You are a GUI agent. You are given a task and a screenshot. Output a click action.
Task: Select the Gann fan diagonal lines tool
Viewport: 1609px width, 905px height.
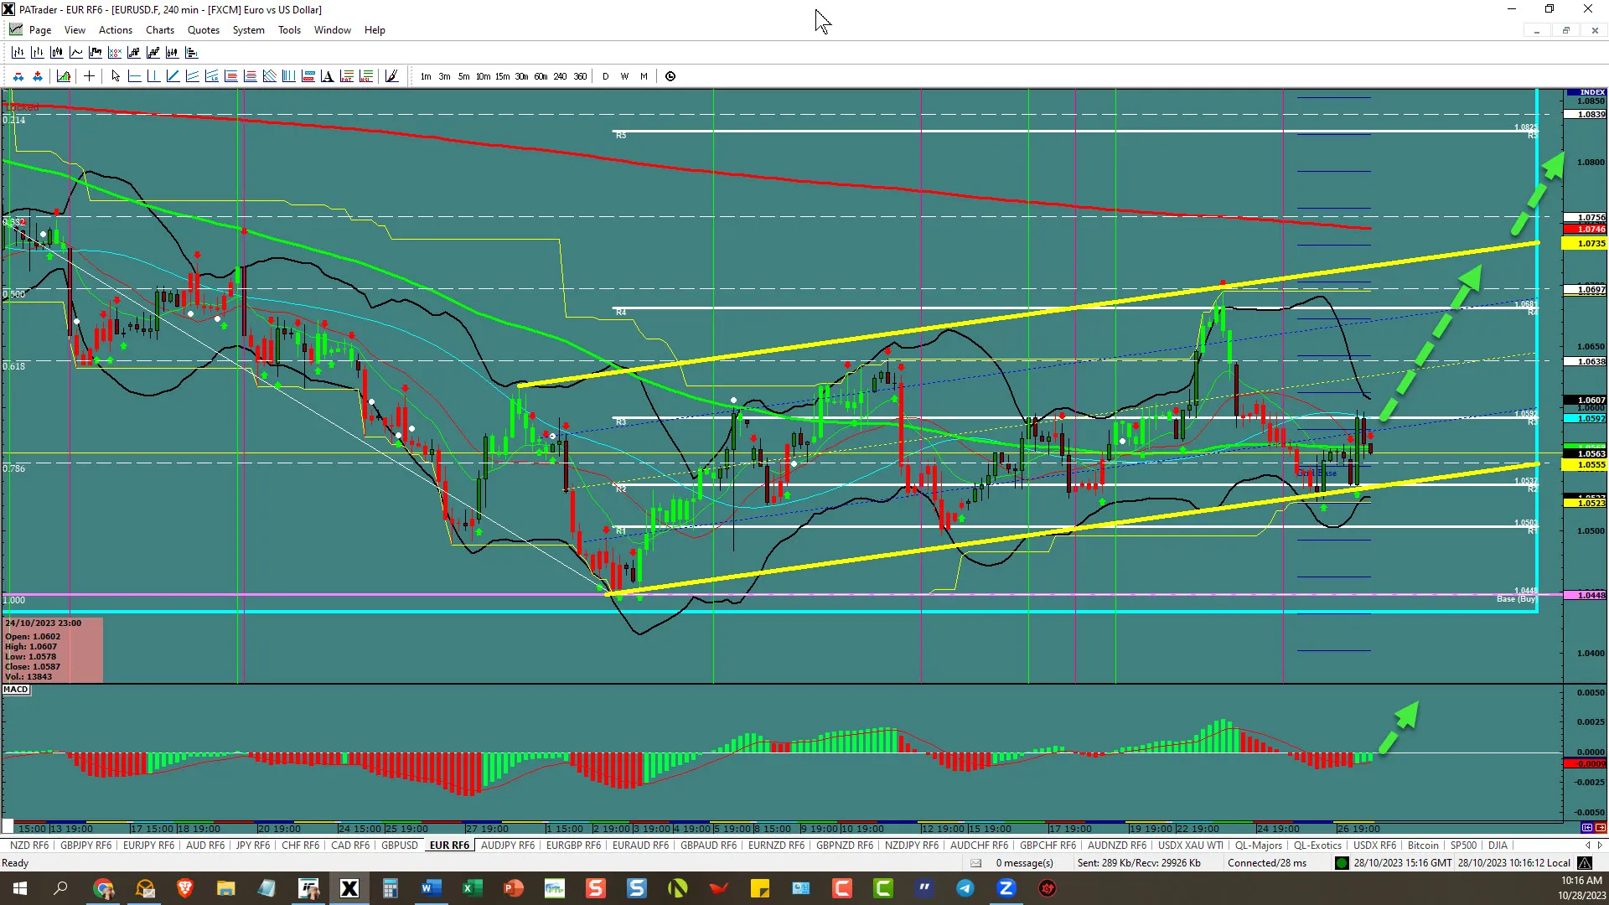[x=269, y=76]
